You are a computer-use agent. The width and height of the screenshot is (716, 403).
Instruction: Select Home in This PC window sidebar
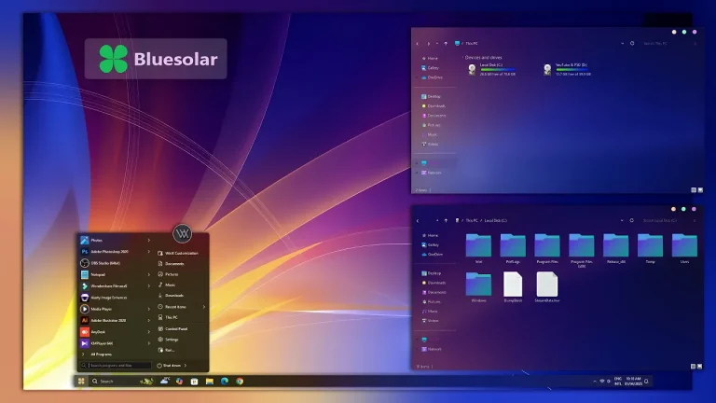coord(430,58)
